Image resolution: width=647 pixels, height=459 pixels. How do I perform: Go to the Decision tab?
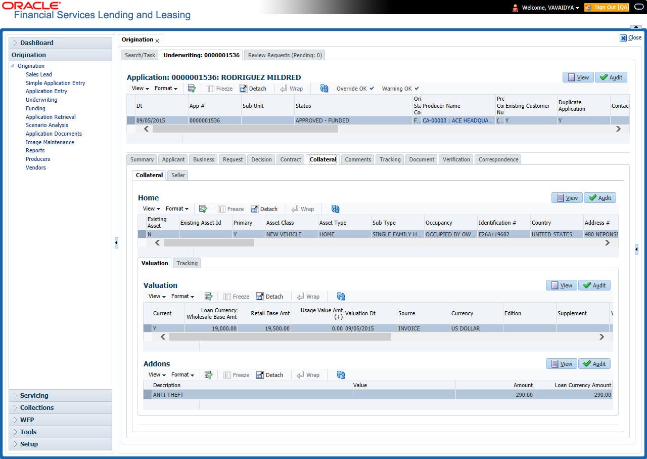point(261,159)
